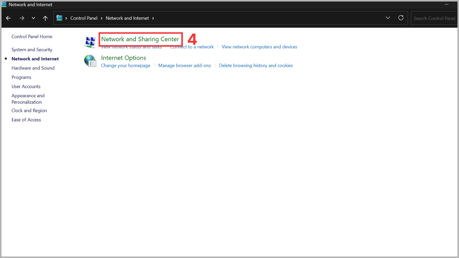Click Connect to a network link

(192, 47)
